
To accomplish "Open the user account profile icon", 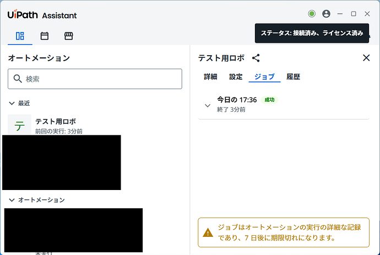I will (326, 14).
